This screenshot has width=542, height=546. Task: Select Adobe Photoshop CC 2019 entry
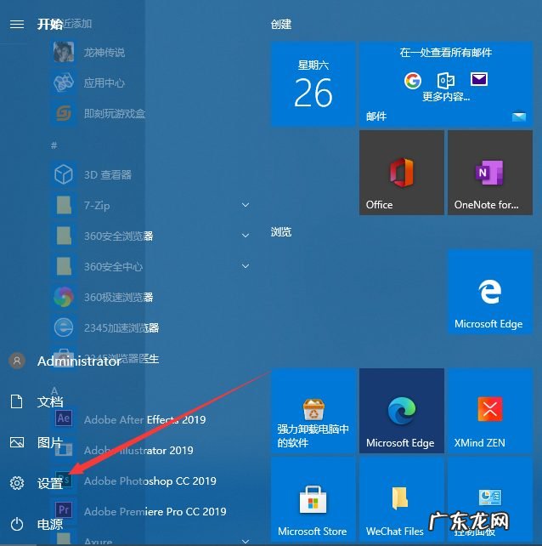(x=150, y=481)
